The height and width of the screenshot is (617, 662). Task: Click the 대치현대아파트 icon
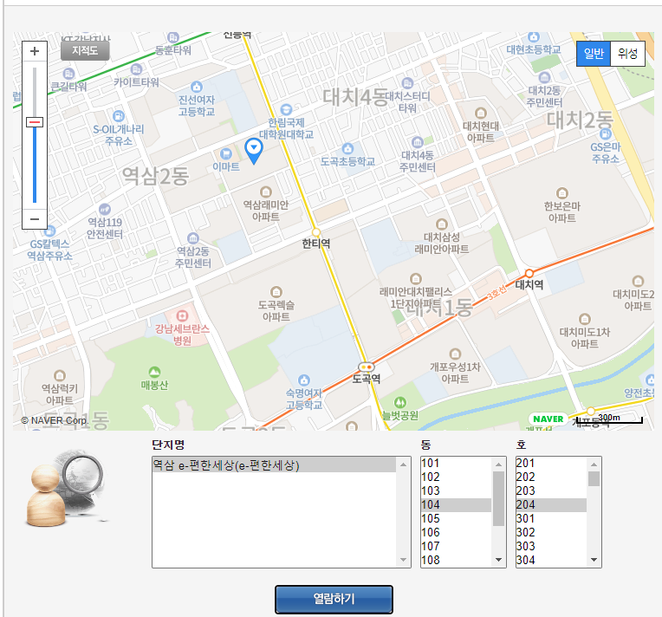pyautogui.click(x=480, y=113)
